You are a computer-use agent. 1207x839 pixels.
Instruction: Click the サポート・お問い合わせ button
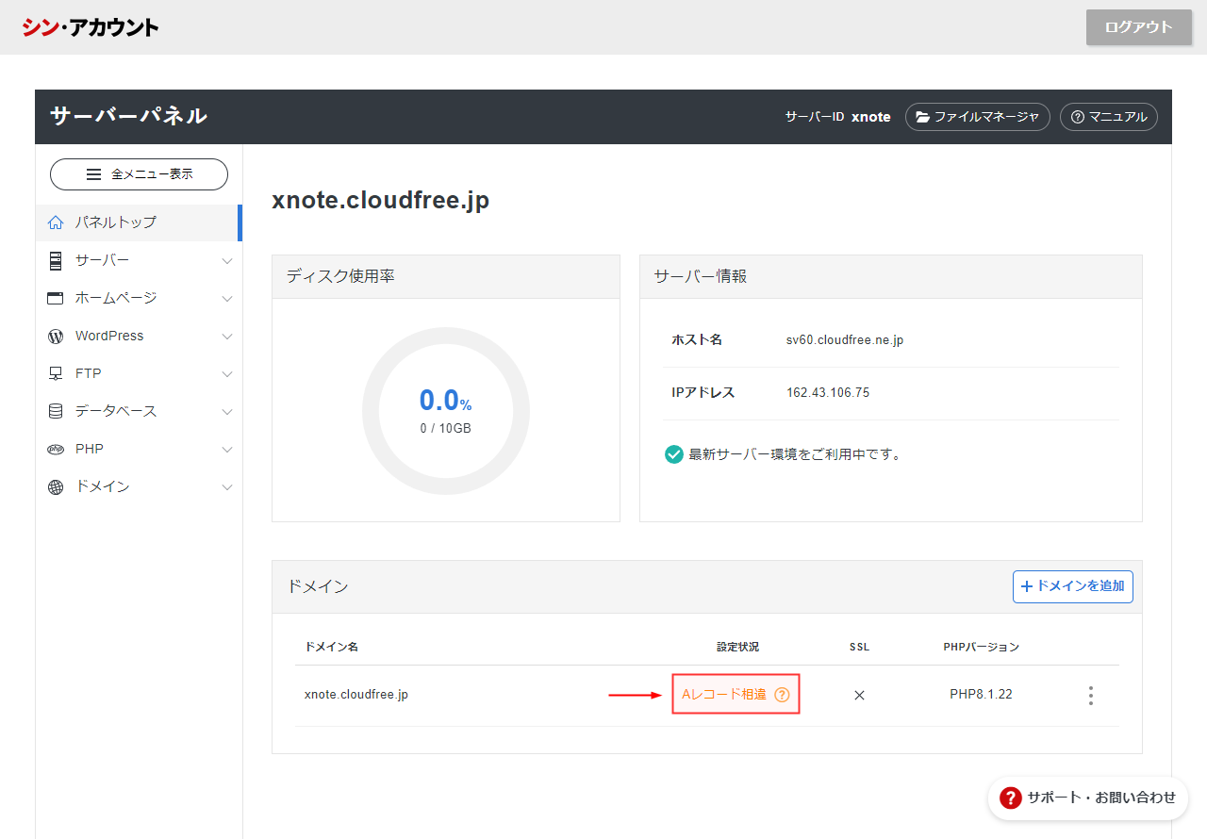[1088, 798]
